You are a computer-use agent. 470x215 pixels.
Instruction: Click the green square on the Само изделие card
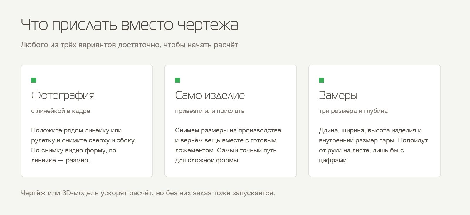(177, 80)
